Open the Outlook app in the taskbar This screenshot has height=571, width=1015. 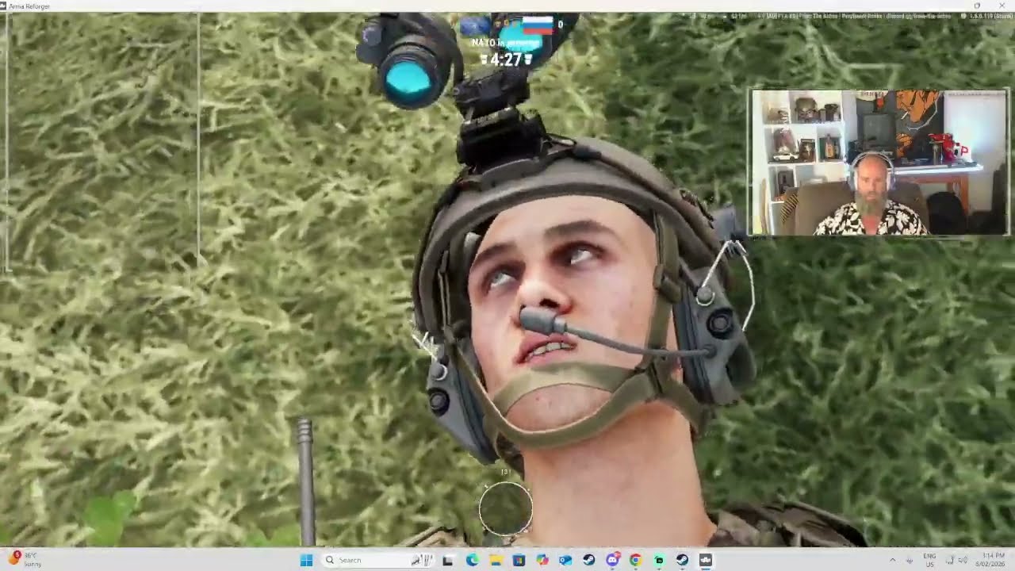coord(565,560)
